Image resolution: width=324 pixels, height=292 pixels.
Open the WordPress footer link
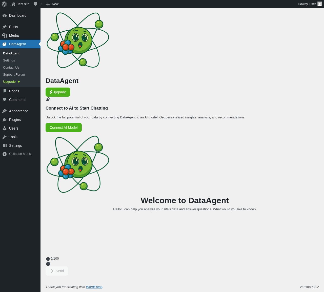tap(94, 287)
